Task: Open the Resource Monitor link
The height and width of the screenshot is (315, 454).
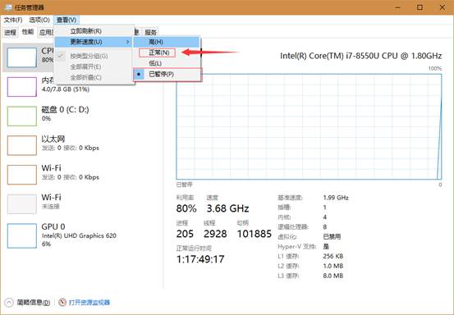Action: pyautogui.click(x=89, y=303)
